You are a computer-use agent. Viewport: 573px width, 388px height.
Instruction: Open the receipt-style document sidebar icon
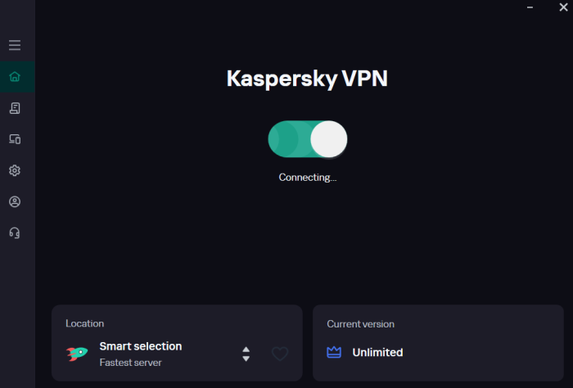tap(15, 108)
